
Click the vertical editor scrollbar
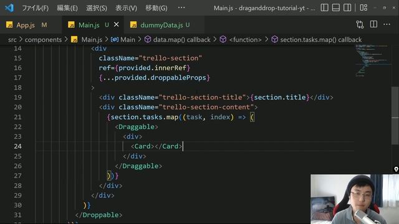coord(395,116)
